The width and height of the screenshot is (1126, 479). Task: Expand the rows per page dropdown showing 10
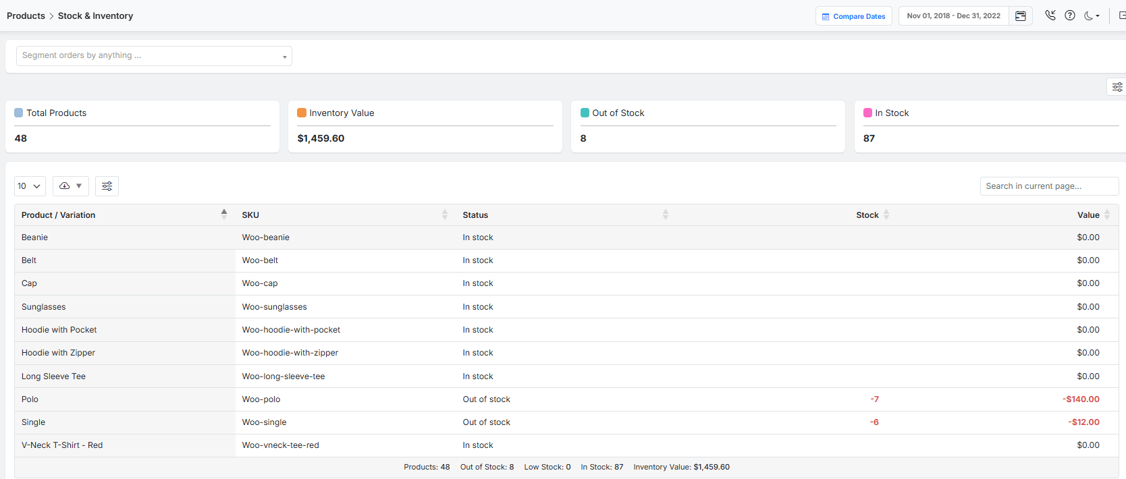[x=30, y=186]
